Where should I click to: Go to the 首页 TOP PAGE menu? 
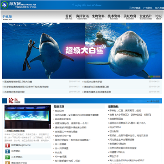69,17
